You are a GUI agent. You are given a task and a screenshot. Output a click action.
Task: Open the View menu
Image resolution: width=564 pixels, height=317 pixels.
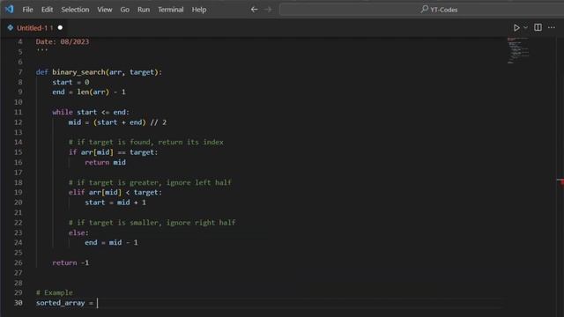[105, 10]
